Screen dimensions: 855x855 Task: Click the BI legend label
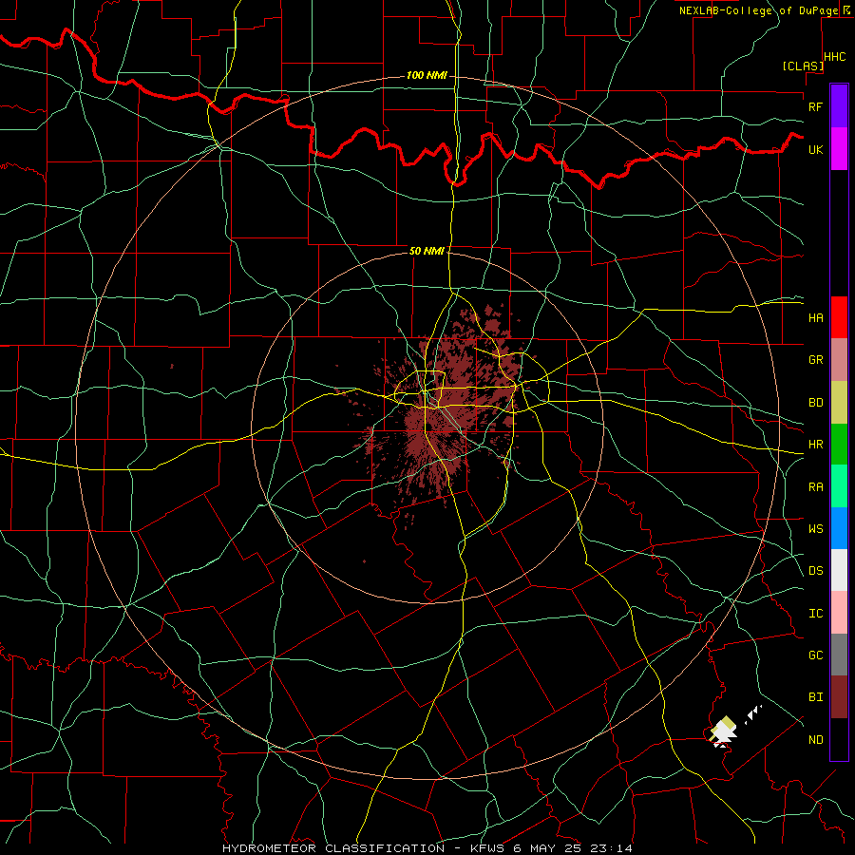tap(815, 697)
